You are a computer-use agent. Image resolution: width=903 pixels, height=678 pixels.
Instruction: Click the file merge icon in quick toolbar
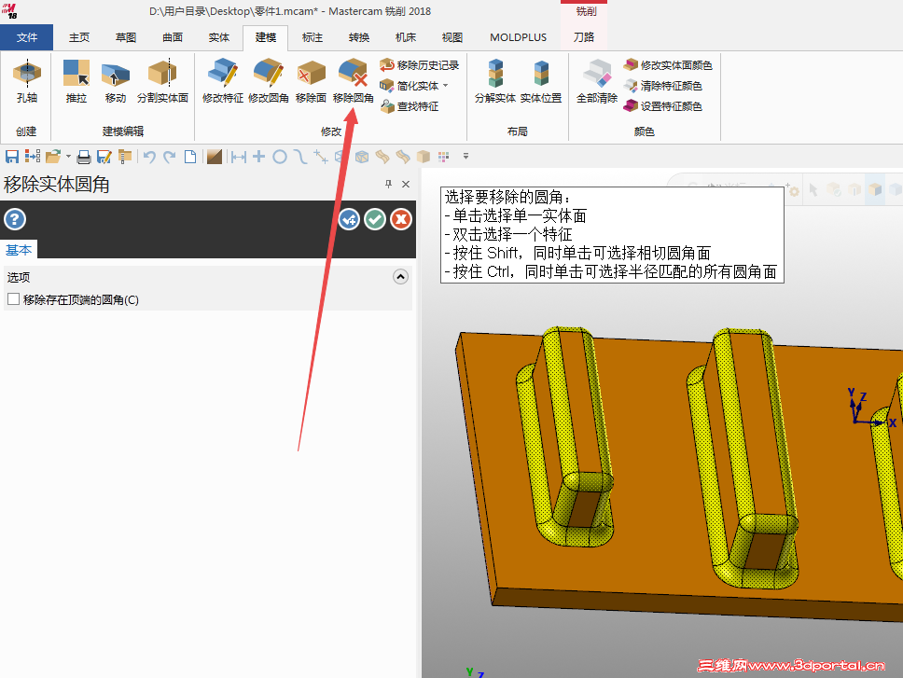(33, 157)
